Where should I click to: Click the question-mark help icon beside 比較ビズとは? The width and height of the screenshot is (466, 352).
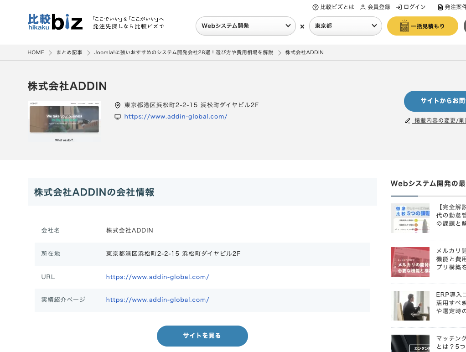coord(315,7)
